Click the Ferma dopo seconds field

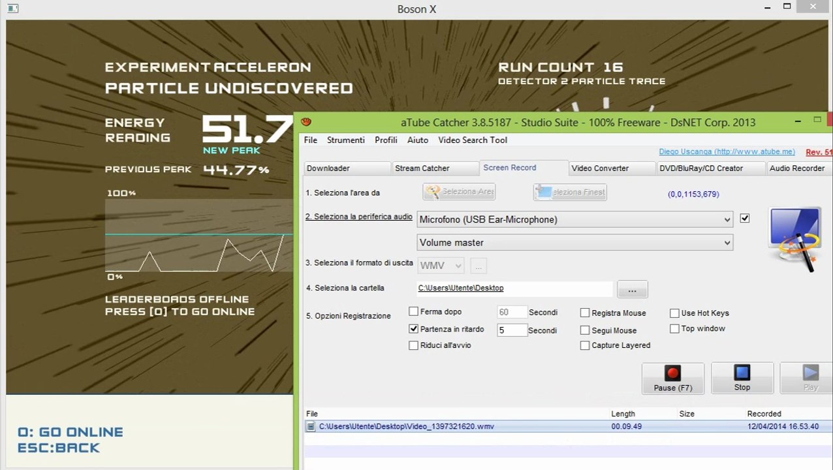click(x=512, y=313)
